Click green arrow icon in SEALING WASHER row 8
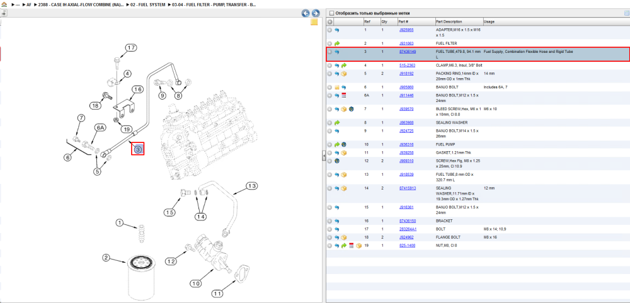 pyautogui.click(x=336, y=123)
